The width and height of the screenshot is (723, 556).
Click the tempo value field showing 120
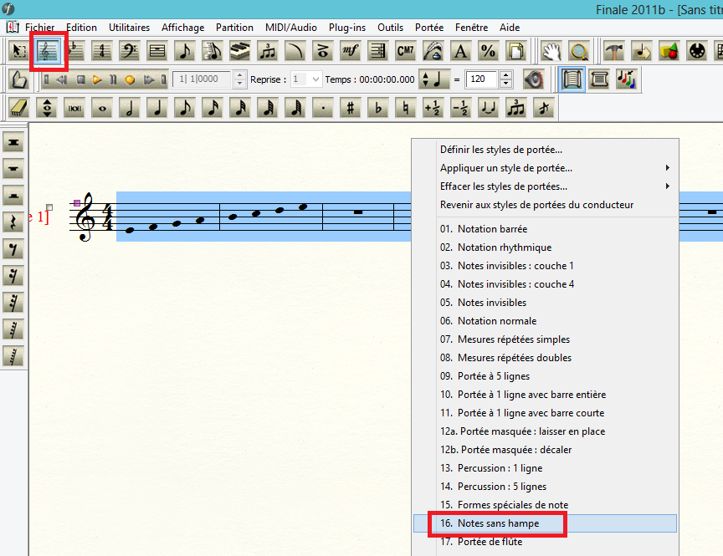point(481,80)
